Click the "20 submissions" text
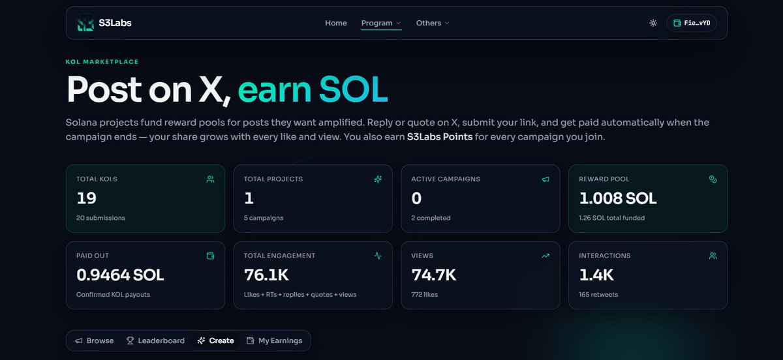783x360 pixels. 100,218
